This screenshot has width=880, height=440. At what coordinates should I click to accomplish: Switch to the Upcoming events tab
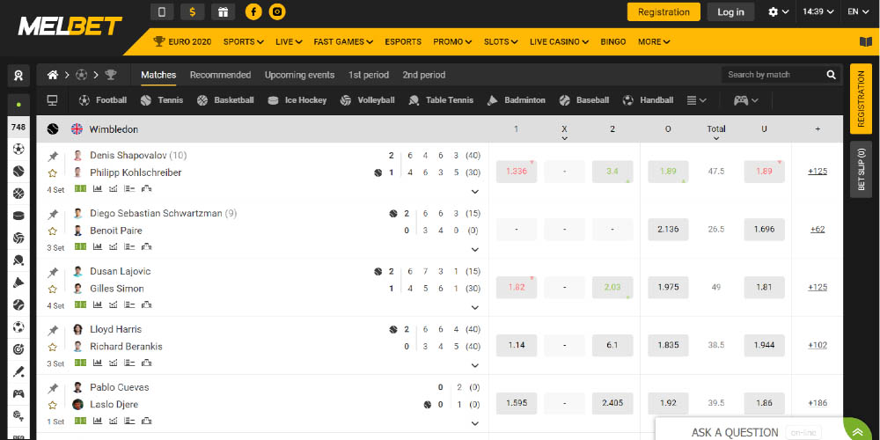point(299,75)
